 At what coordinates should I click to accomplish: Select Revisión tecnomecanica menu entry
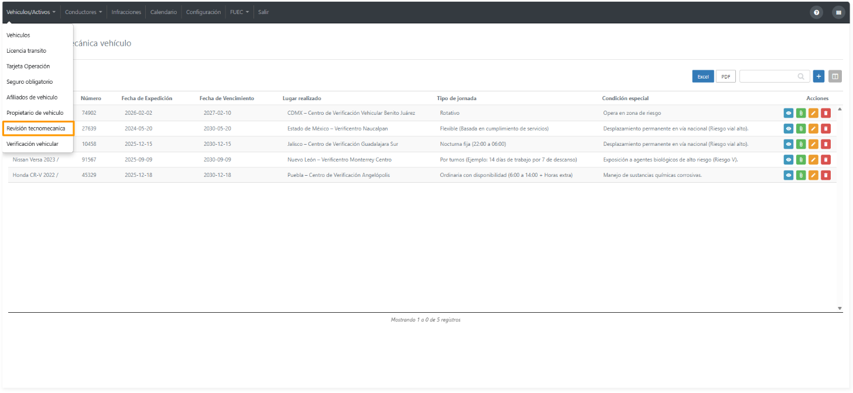37,128
